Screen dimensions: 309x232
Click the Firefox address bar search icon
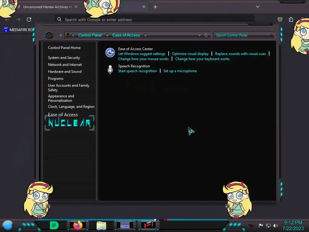point(59,19)
